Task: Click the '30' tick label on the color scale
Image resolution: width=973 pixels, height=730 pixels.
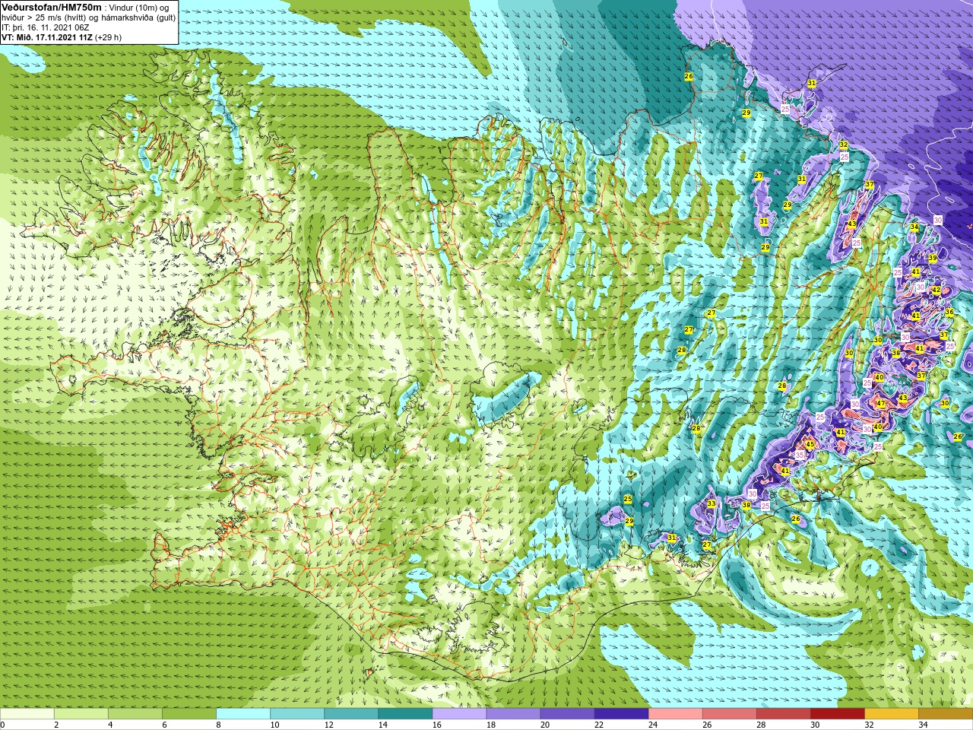Action: point(814,725)
